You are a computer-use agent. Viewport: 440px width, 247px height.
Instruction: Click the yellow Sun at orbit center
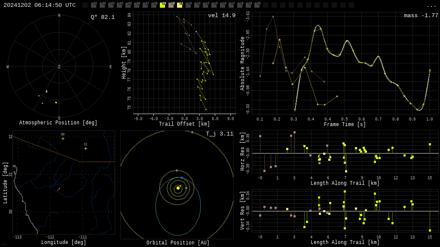click(x=178, y=188)
